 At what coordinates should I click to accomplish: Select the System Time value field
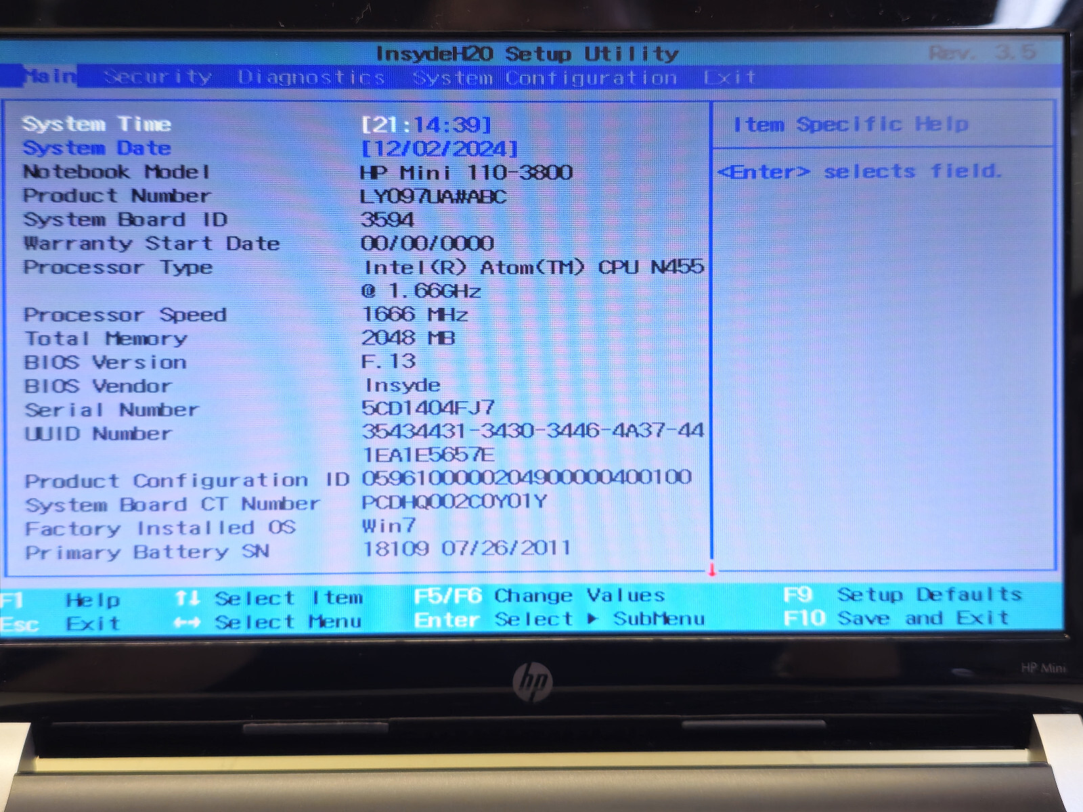[426, 125]
